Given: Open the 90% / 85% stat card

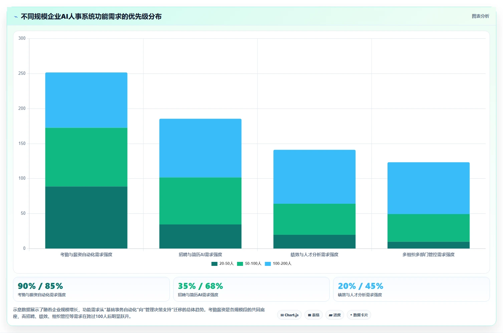Looking at the screenshot, I should coord(91,289).
